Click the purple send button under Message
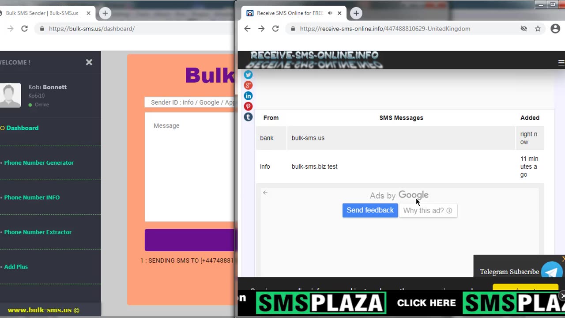Viewport: 565px width, 318px height. [190, 240]
